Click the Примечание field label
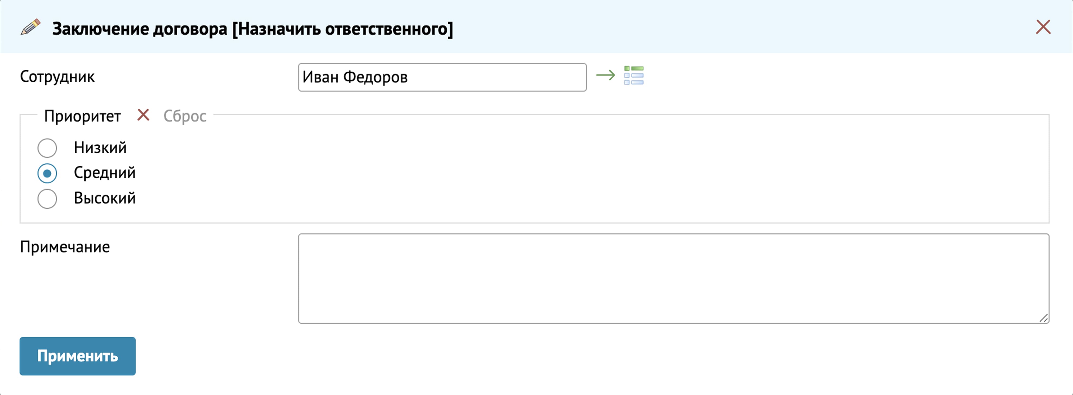The image size is (1073, 395). pos(65,247)
